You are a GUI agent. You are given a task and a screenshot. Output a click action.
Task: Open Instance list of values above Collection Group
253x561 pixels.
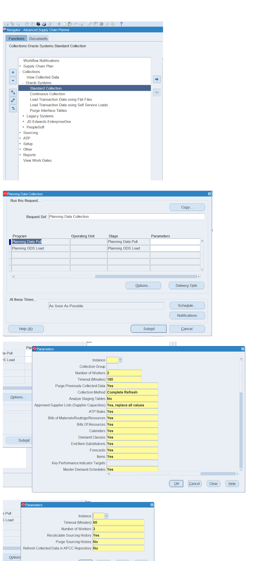coord(120,360)
